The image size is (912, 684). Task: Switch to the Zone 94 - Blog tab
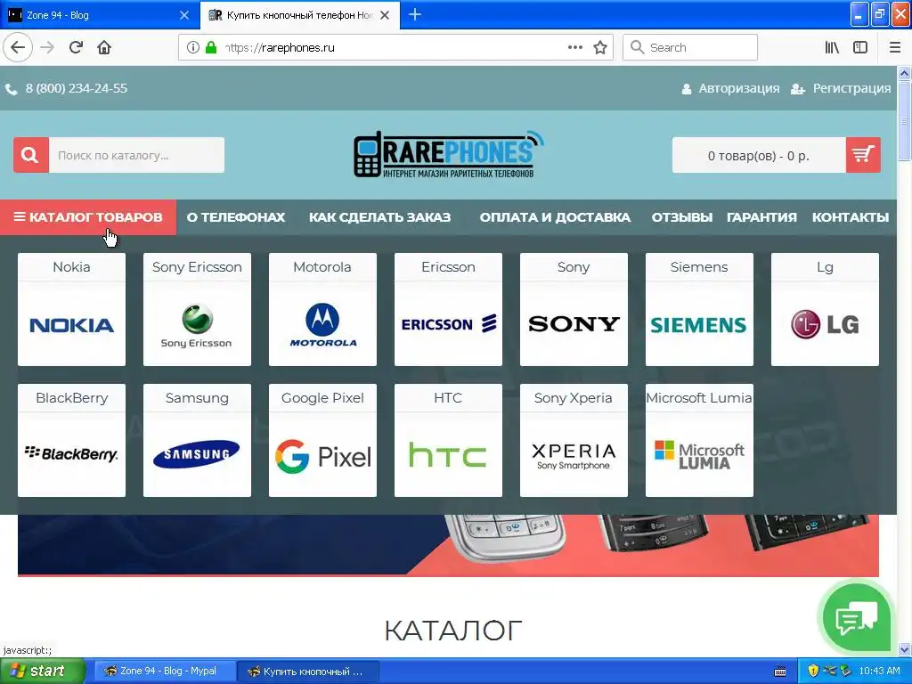99,15
